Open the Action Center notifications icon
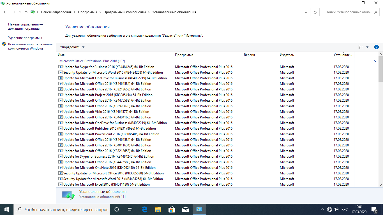383x215 pixels. point(374,209)
